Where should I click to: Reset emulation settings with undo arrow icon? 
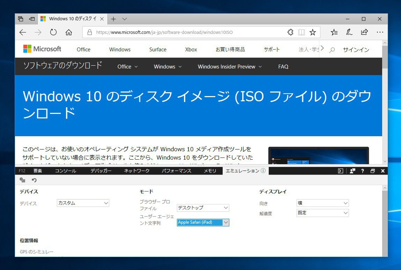pyautogui.click(x=34, y=180)
